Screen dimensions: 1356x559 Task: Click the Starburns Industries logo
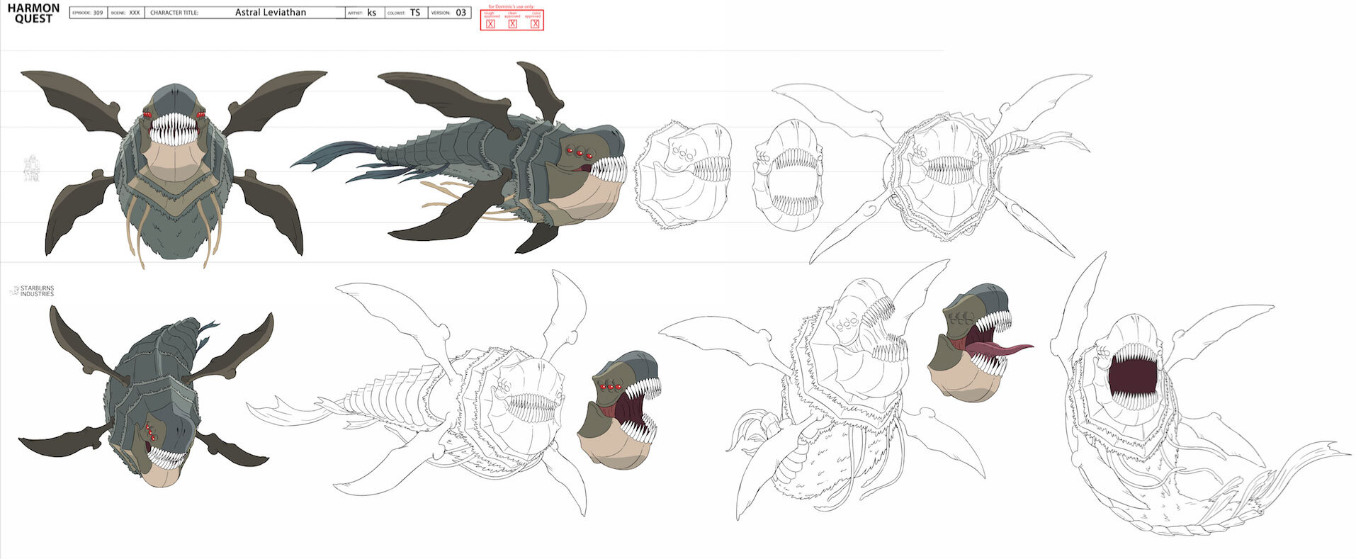33,291
